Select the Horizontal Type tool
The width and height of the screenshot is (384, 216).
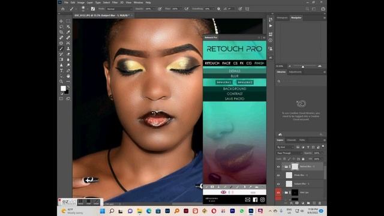(x=61, y=71)
